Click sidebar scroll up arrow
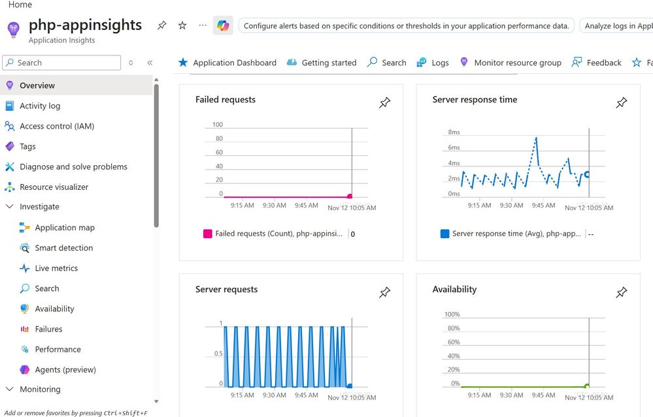Viewport: 653px width, 417px height. (x=156, y=80)
